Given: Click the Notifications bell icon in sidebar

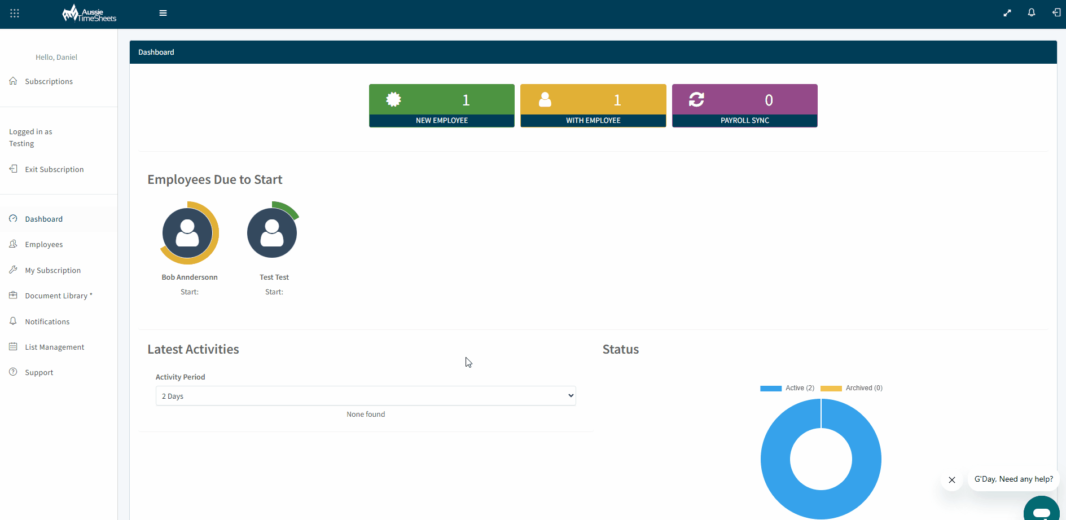Looking at the screenshot, I should tap(14, 321).
